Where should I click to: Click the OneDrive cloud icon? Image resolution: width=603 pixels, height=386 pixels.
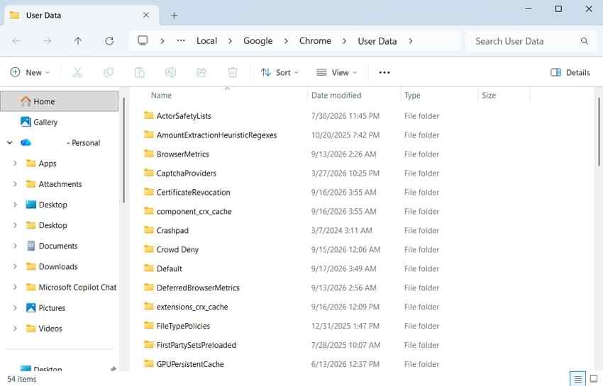[26, 142]
